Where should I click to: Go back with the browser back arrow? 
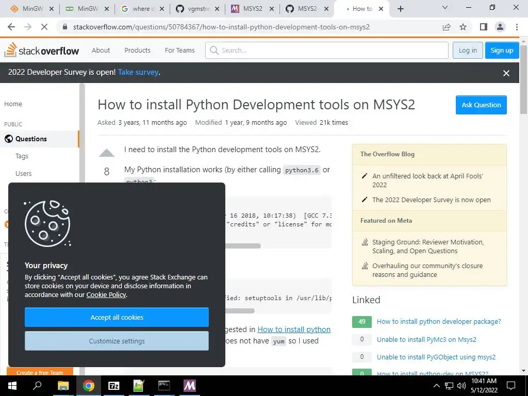point(11,27)
